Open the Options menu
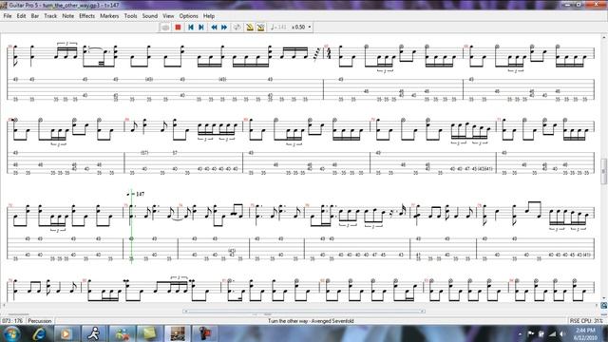 tap(188, 16)
